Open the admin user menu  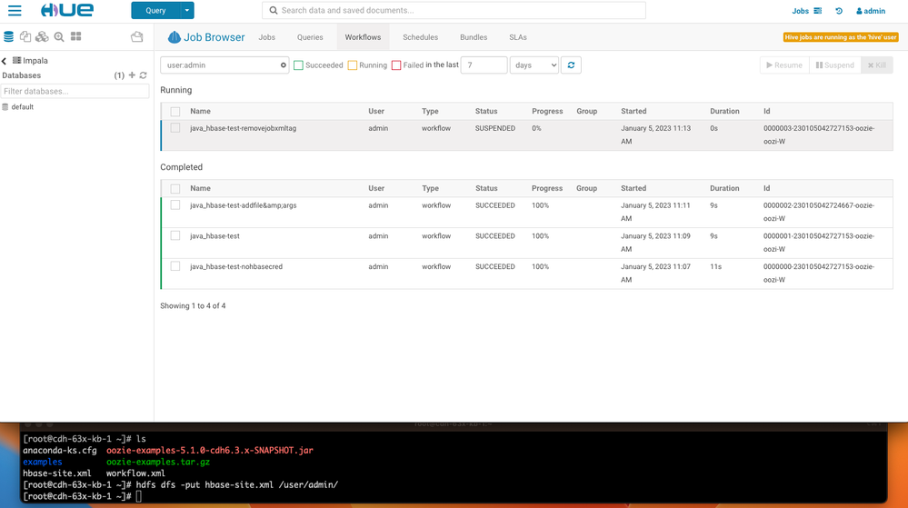(x=871, y=11)
